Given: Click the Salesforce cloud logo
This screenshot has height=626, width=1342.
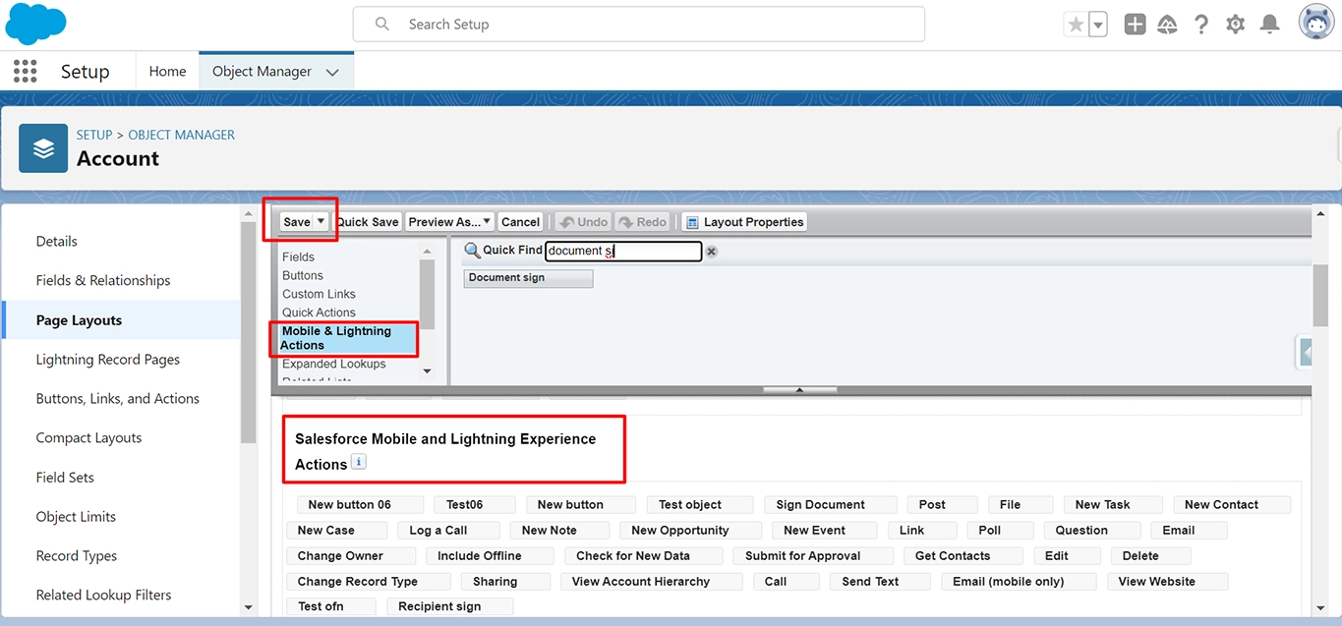Looking at the screenshot, I should click(35, 24).
